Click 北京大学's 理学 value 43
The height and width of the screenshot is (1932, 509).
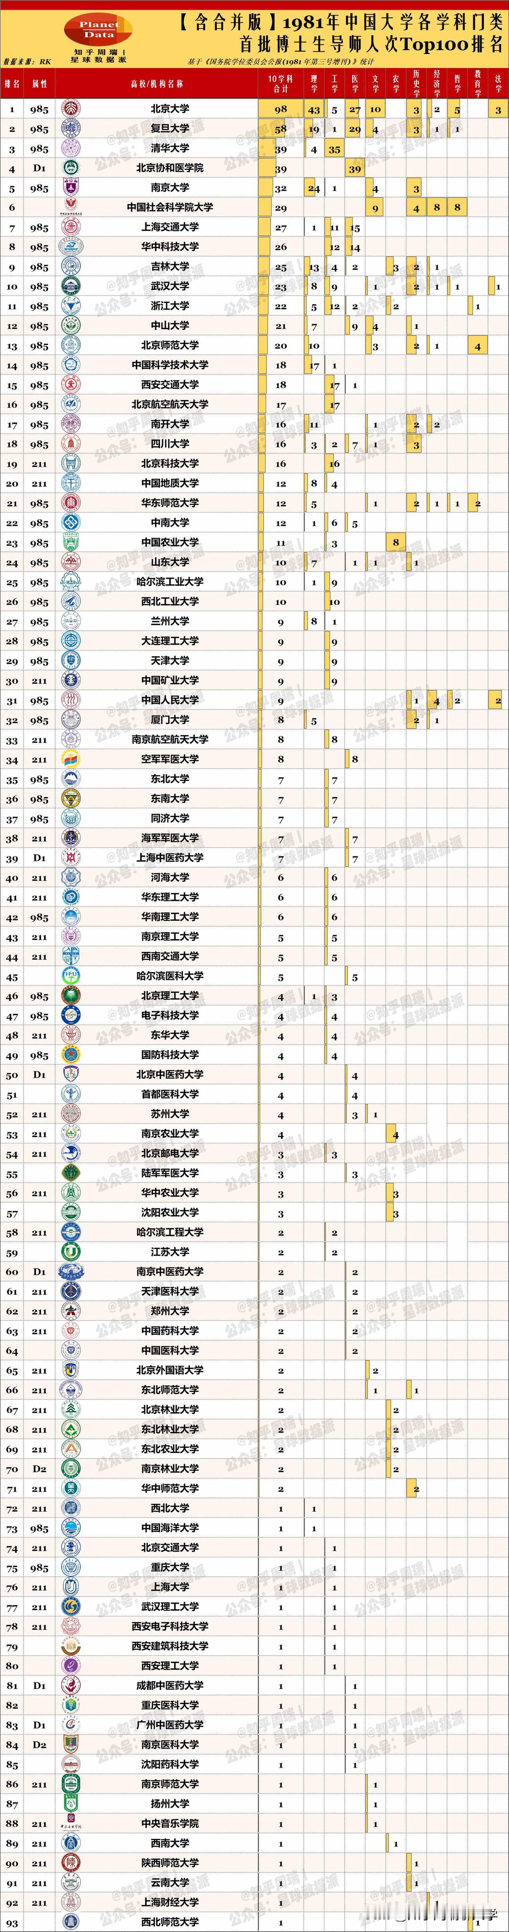[314, 109]
